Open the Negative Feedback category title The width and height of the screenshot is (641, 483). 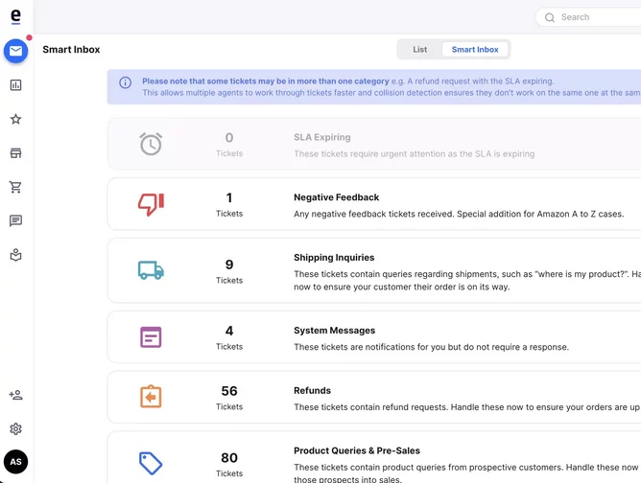(x=337, y=197)
